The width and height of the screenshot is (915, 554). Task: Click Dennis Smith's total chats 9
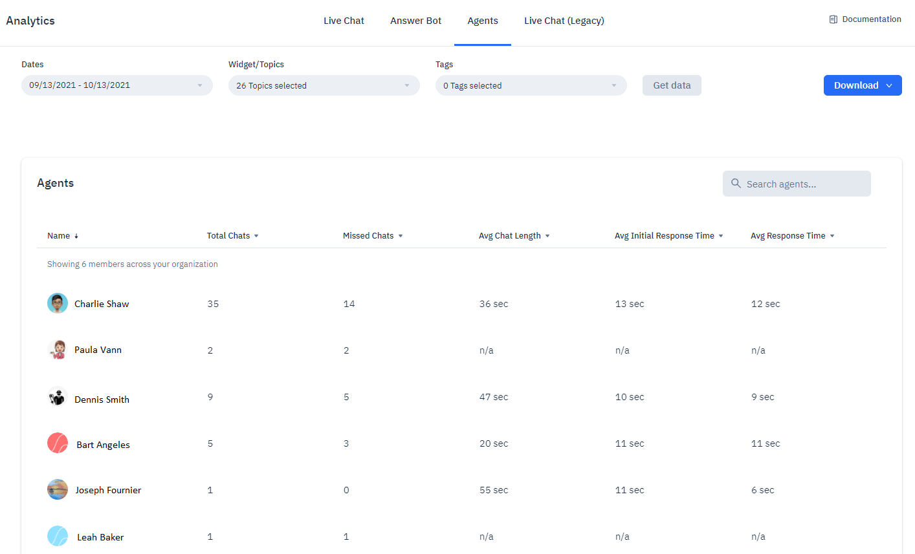[x=210, y=397]
